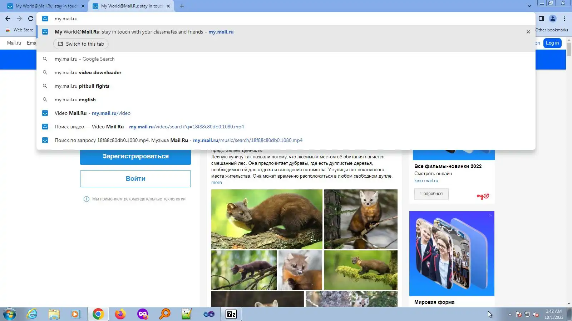Open Windows Explorer folder in taskbar
Screen dimensions: 572x321
(54, 314)
